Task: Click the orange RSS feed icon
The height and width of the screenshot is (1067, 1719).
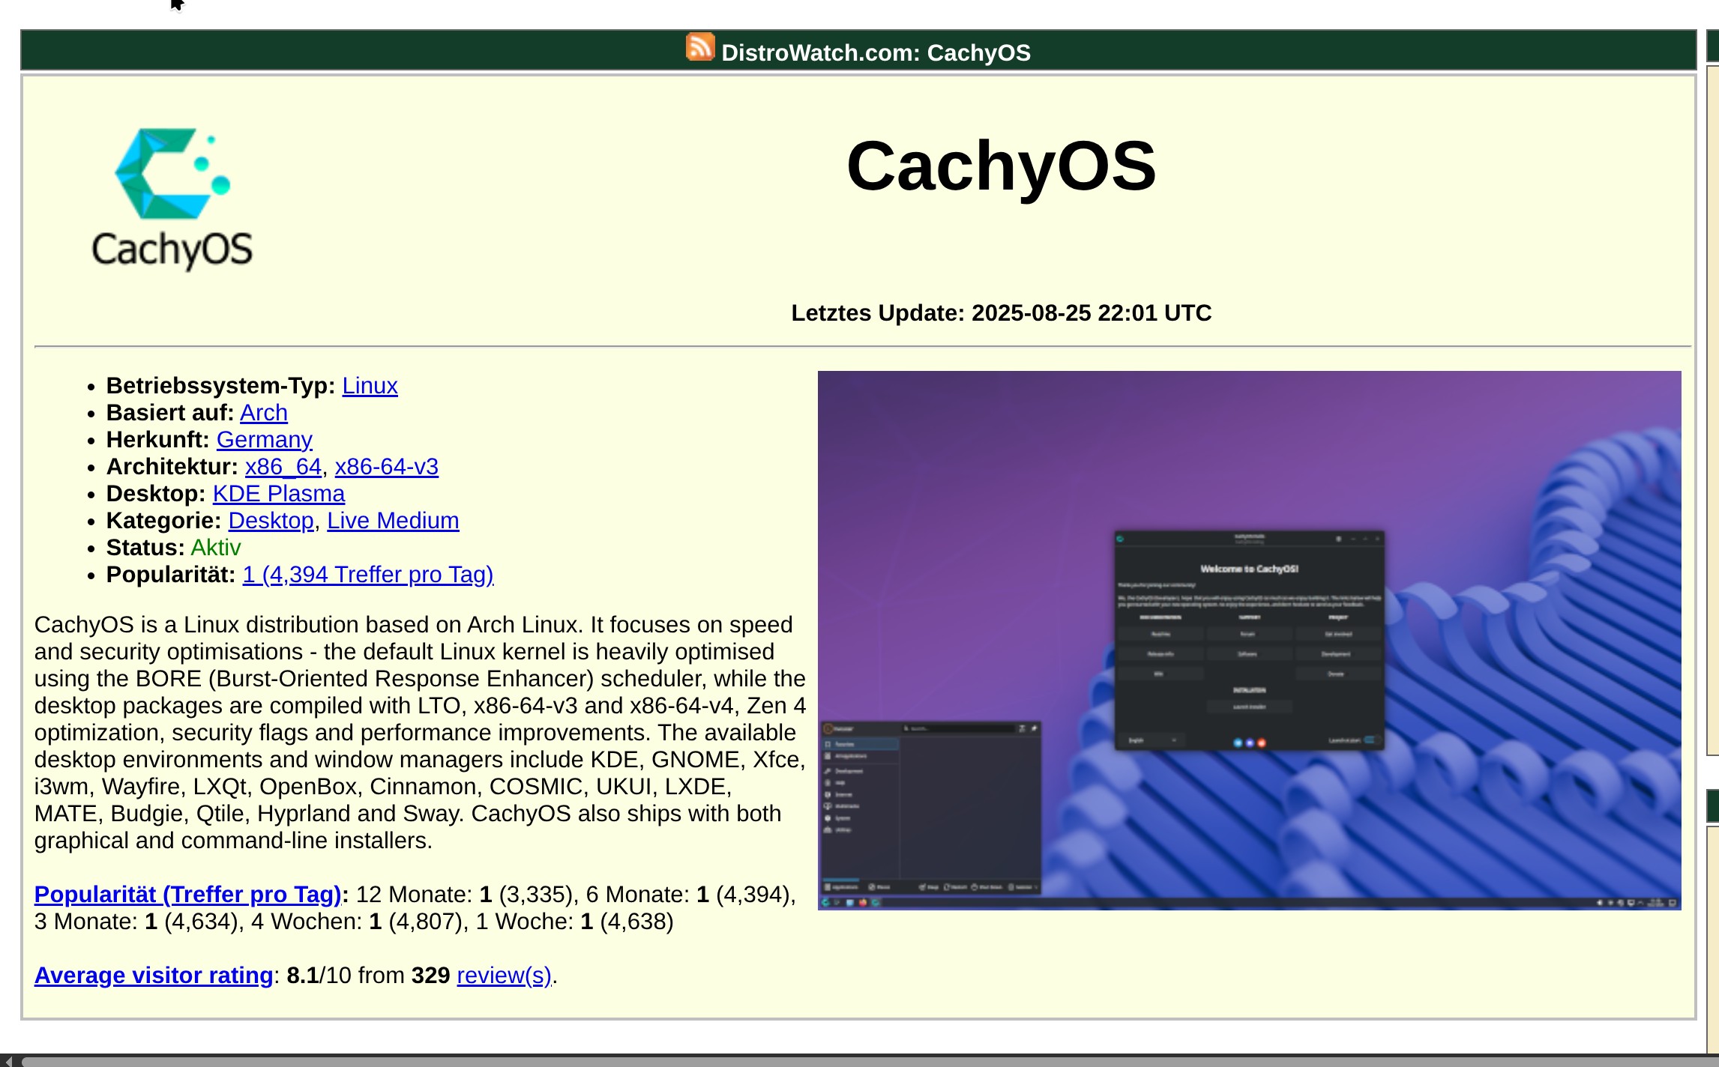Action: 699,47
